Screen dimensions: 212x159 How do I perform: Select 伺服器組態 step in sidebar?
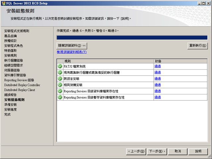[x=12, y=70]
